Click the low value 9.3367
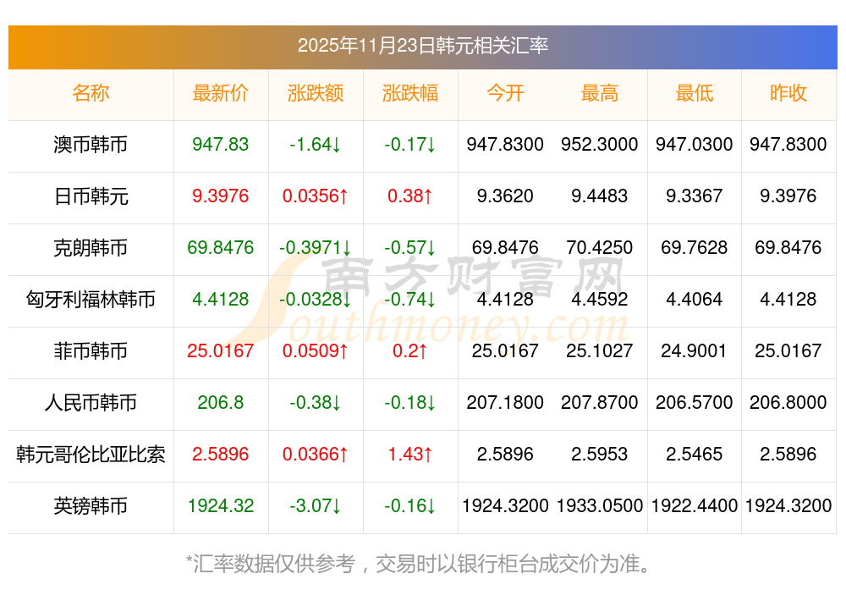The height and width of the screenshot is (590, 846). point(695,196)
